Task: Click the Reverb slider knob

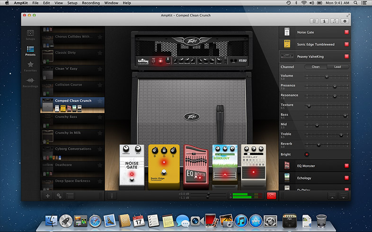Action: (319, 145)
